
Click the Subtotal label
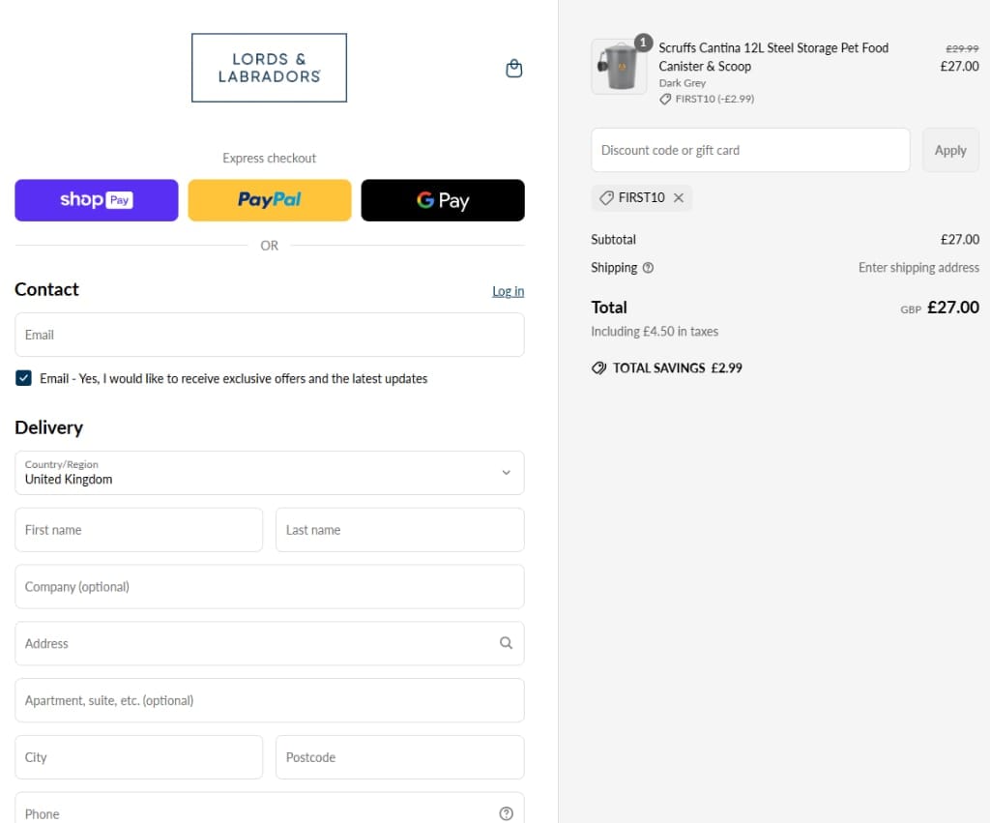(613, 240)
